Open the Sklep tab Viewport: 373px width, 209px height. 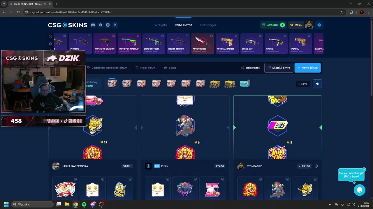tap(170, 68)
